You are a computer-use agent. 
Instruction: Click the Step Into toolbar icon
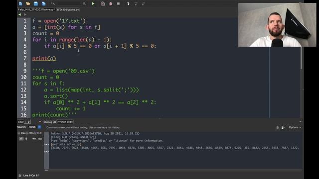click(x=128, y=3)
